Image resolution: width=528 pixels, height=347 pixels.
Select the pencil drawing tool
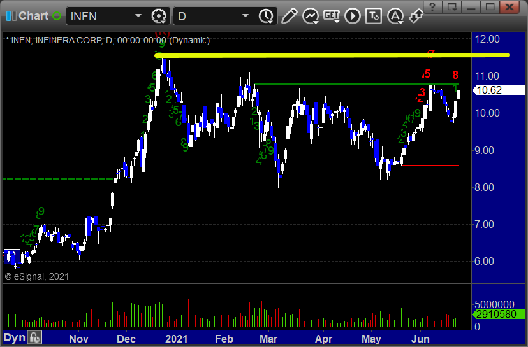pos(290,16)
